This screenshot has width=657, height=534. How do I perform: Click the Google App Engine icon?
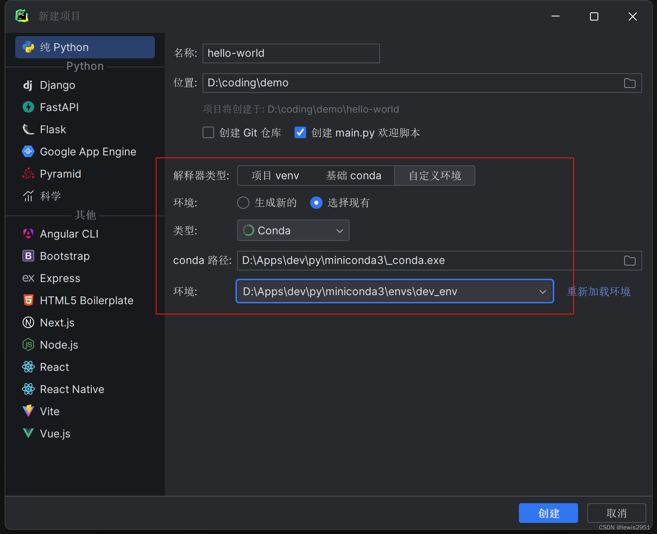click(28, 152)
